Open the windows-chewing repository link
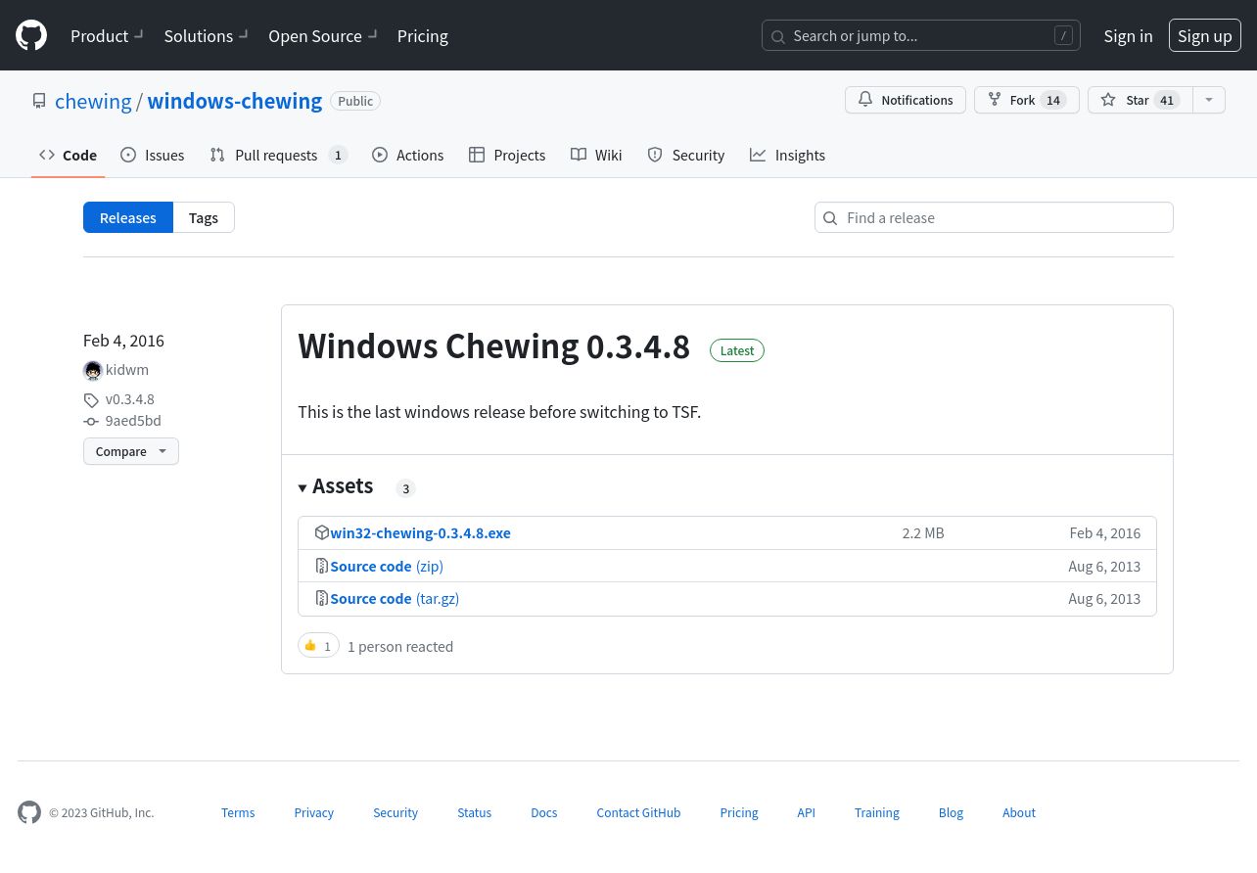The height and width of the screenshot is (873, 1257). click(x=235, y=101)
